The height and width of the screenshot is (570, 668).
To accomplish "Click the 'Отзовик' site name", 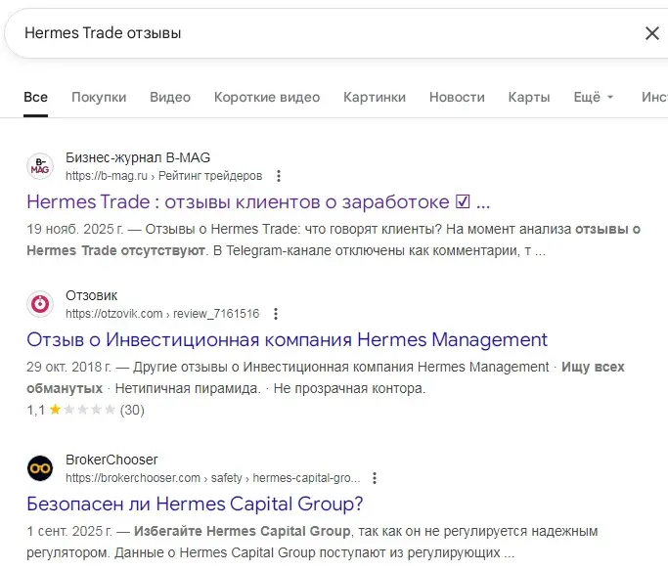I will point(92,295).
